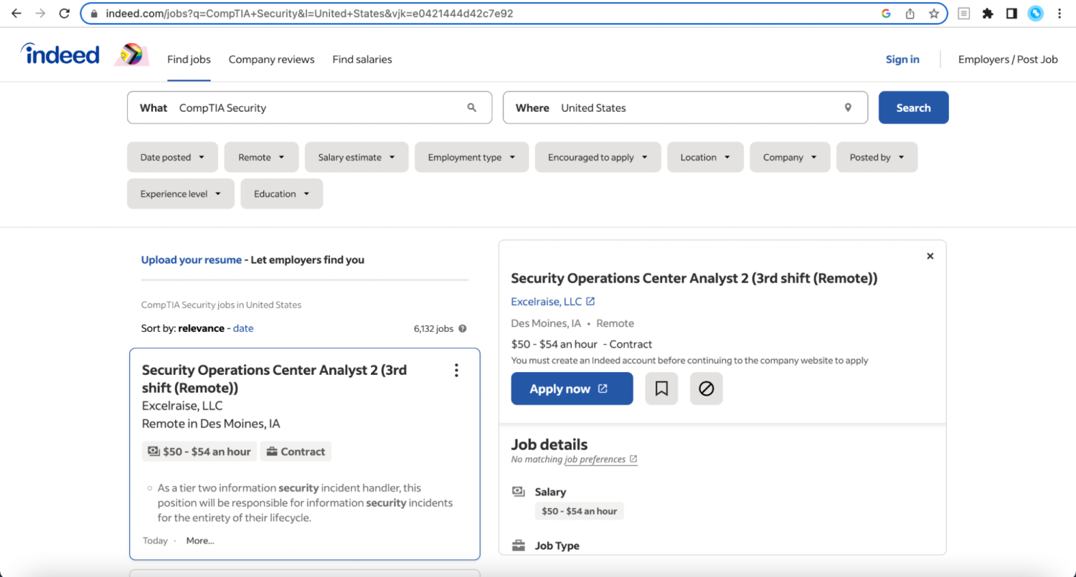This screenshot has height=577, width=1076.
Task: Expand the Remote filter dropdown
Action: (261, 158)
